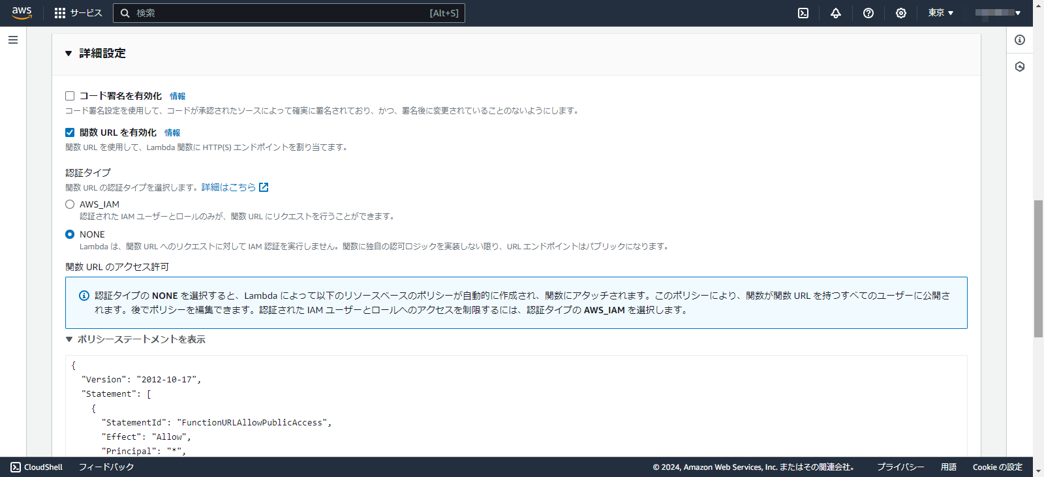The width and height of the screenshot is (1044, 477).
Task: Click 情報 link next to コード署名を有効化
Action: pyautogui.click(x=177, y=96)
